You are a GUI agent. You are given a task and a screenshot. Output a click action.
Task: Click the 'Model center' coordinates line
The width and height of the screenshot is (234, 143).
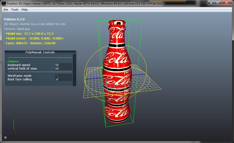pyautogui.click(x=34, y=38)
